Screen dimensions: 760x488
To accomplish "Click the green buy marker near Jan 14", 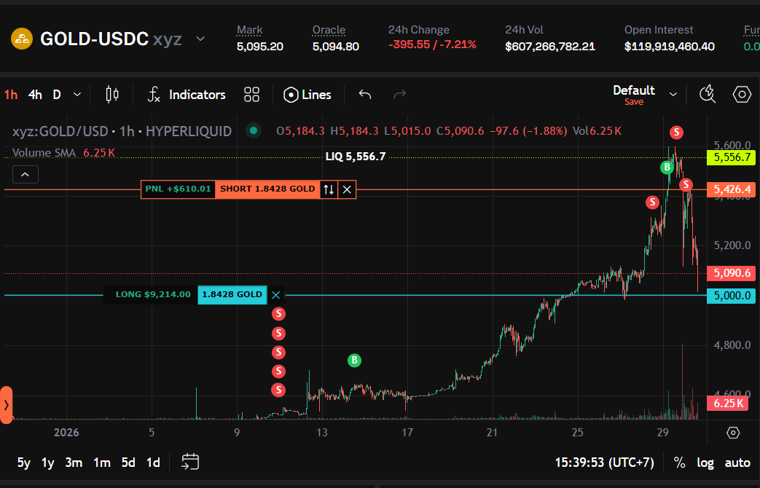I will coord(354,360).
